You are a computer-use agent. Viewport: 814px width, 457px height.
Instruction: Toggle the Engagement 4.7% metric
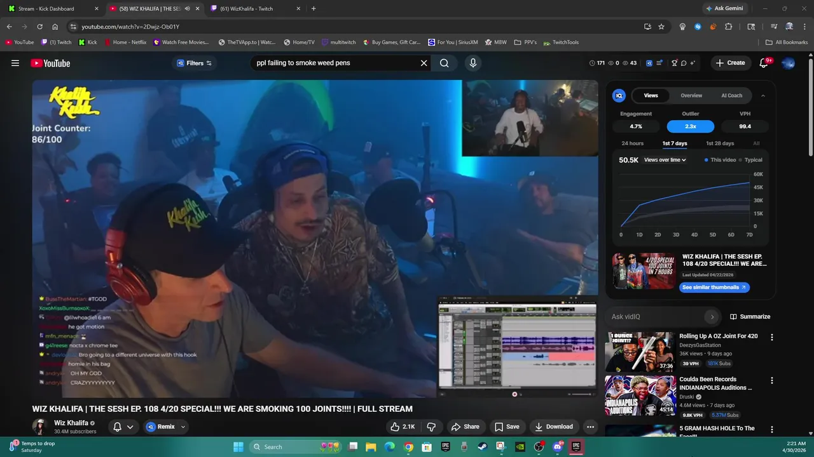click(636, 126)
